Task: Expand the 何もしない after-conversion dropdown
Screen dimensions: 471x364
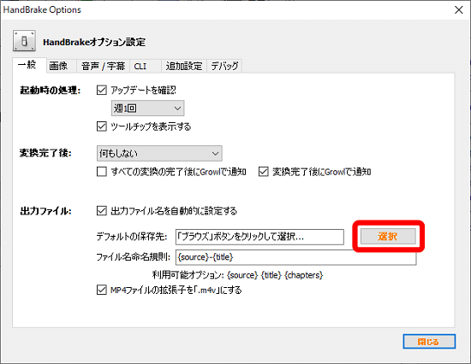Action: [159, 154]
